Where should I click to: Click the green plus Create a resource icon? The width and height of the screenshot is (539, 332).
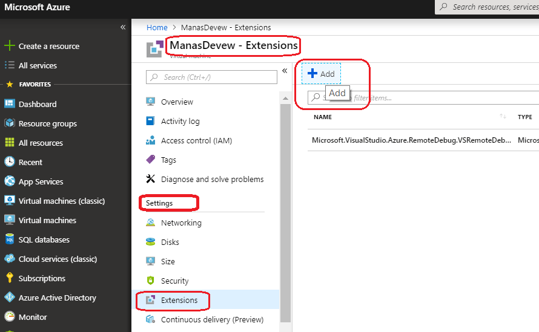10,46
